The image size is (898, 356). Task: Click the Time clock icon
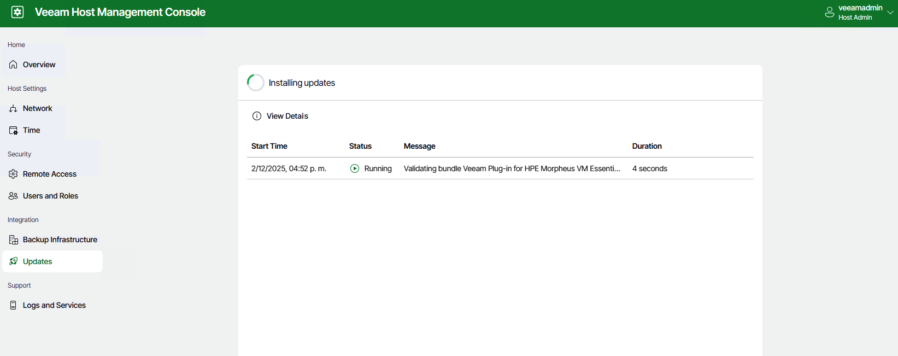[13, 130]
